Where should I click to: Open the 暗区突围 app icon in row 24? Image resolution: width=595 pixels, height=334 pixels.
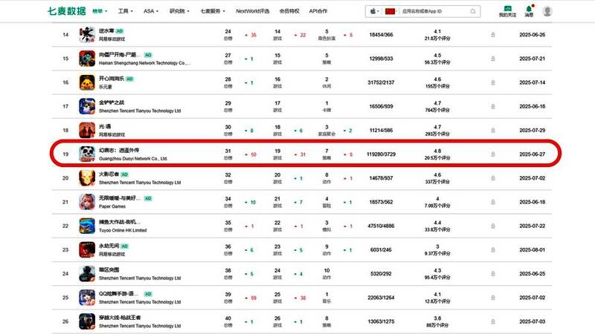coord(87,274)
